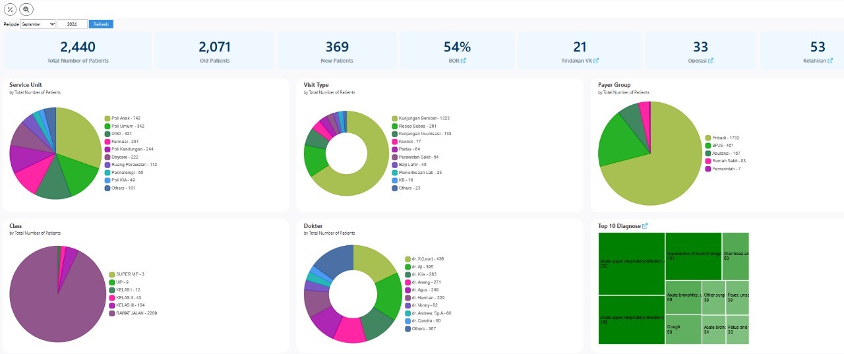Open the Top 10 Diagnose external link icon
Viewport: 844px width, 354px height.
coord(645,226)
